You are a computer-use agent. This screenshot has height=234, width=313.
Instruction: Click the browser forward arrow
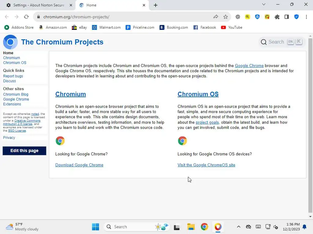pos(17,17)
